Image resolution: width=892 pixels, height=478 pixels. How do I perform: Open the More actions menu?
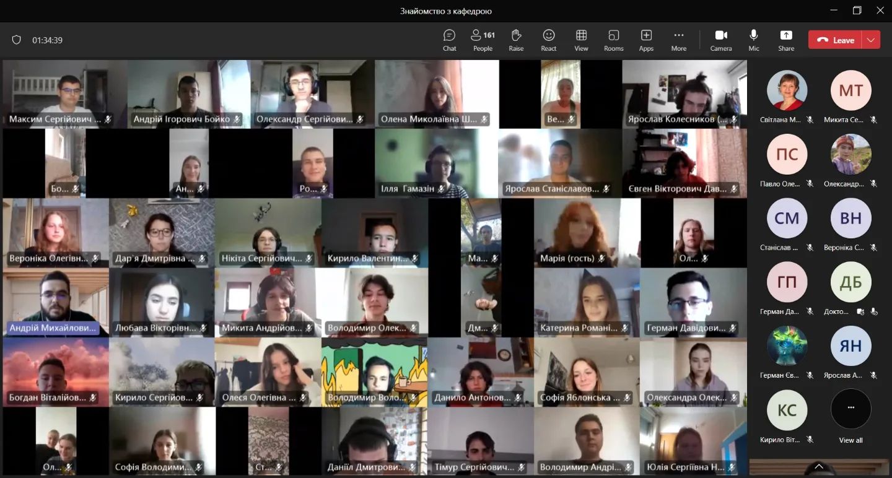coord(679,40)
